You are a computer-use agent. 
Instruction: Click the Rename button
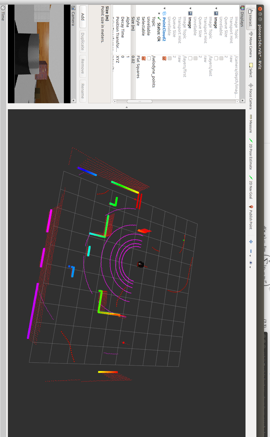[x=83, y=91]
